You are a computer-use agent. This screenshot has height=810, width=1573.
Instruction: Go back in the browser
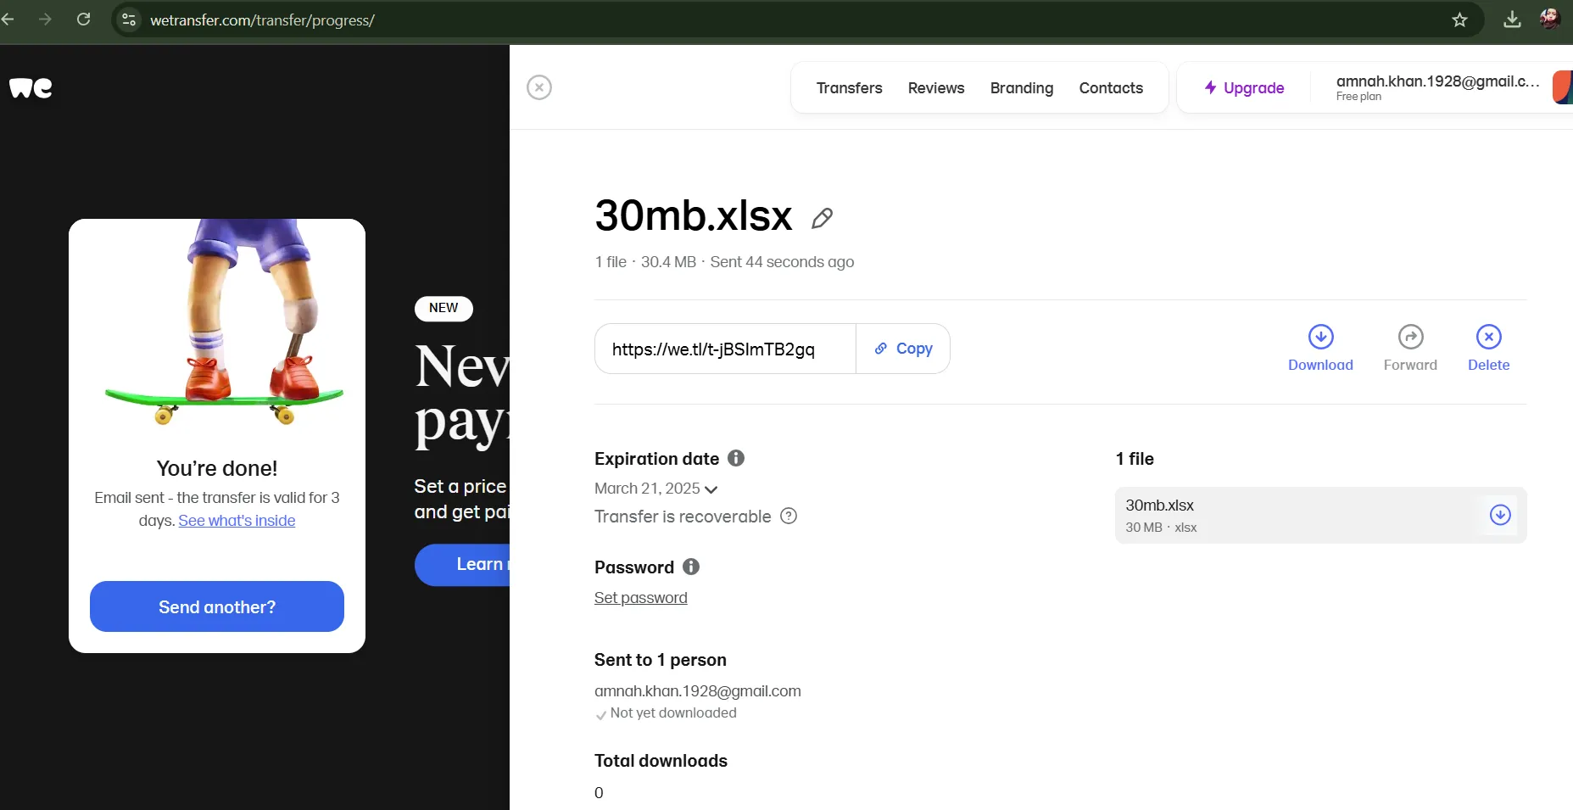[8, 19]
